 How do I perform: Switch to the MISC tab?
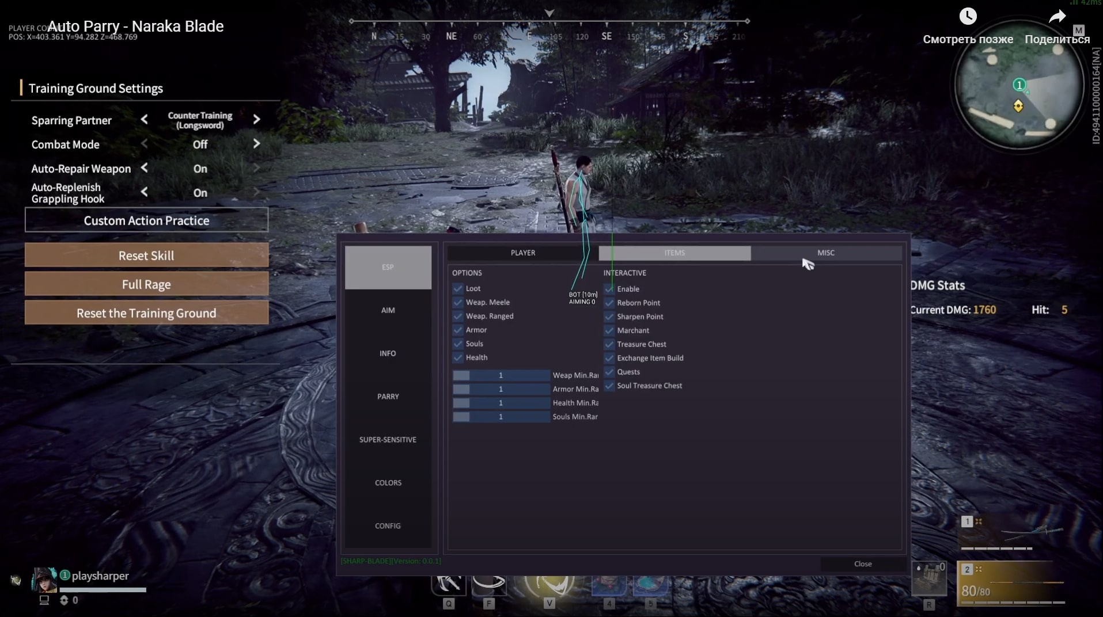tap(825, 253)
